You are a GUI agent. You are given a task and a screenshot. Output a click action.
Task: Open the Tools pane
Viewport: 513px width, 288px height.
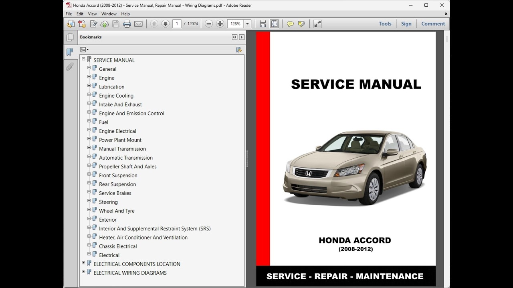click(x=385, y=24)
